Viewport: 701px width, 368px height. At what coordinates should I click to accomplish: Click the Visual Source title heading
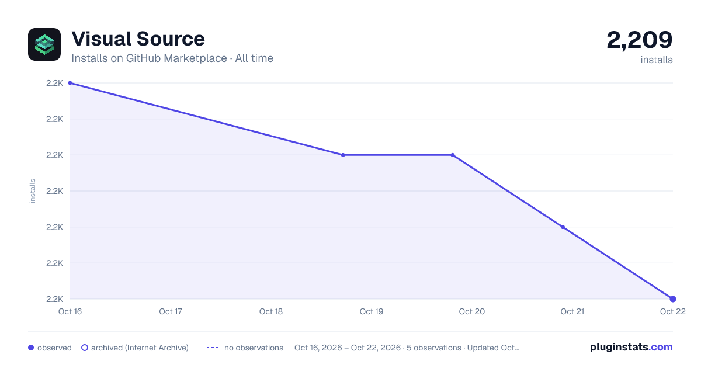138,39
